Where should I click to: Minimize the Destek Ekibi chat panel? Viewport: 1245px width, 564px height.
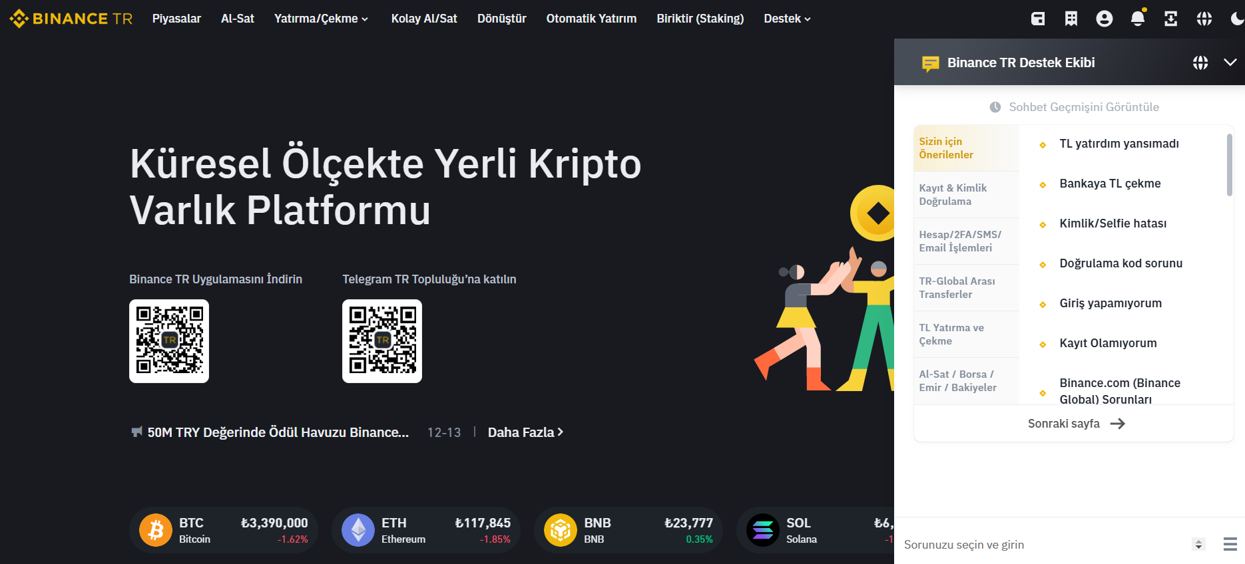[x=1230, y=62]
